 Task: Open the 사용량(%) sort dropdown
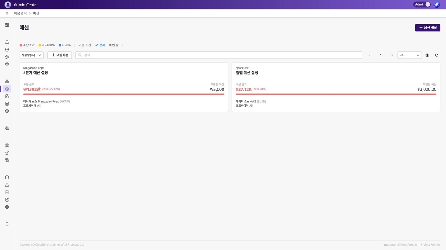click(31, 55)
